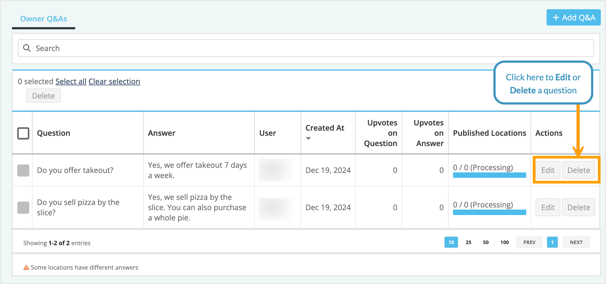Click inside the Search field
The width and height of the screenshot is (606, 284).
pyautogui.click(x=163, y=48)
